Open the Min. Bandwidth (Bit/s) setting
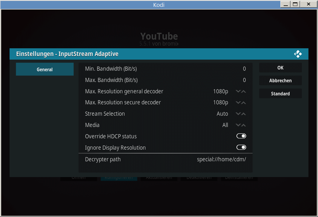The width and height of the screenshot is (318, 217). (x=165, y=69)
